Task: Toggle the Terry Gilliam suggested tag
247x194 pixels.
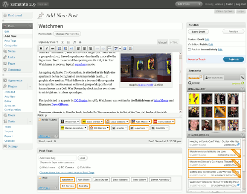Action: click(139, 180)
